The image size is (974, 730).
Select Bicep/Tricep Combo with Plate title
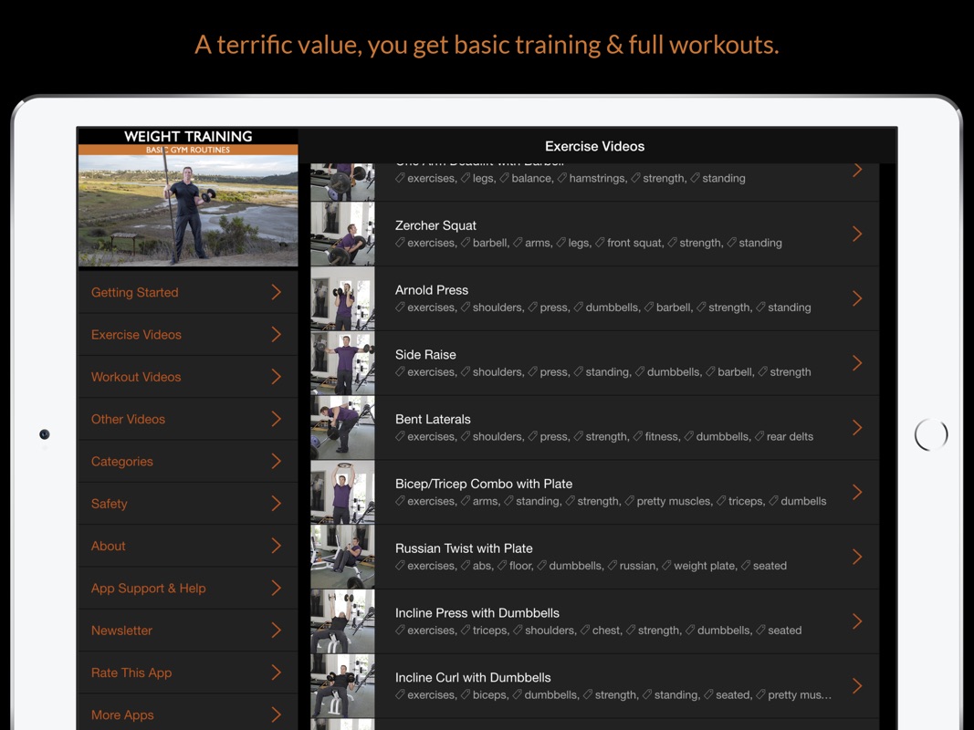point(484,484)
